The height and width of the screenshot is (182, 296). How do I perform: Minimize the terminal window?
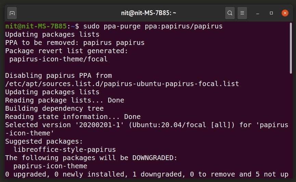[257, 13]
